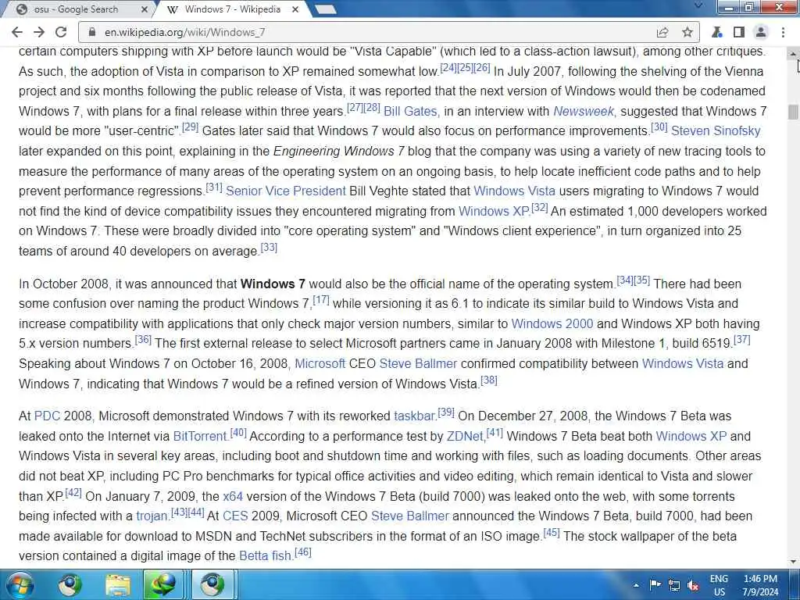This screenshot has height=600, width=800.
Task: Follow the trojan link
Action: click(152, 516)
